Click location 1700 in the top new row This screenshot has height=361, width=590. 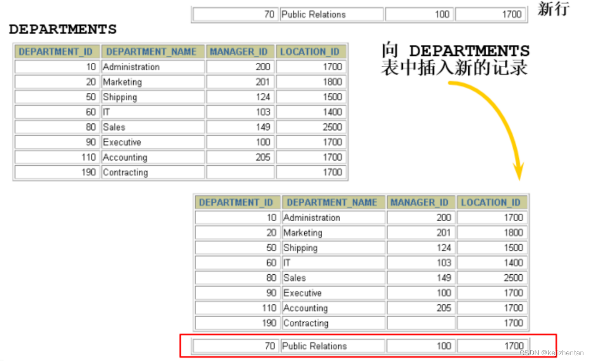pyautogui.click(x=512, y=15)
